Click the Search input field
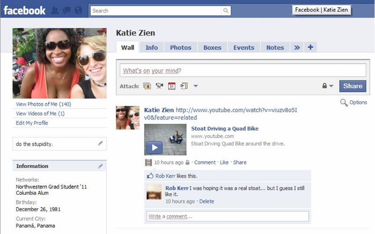This screenshot has width=375, height=234. pos(156,11)
